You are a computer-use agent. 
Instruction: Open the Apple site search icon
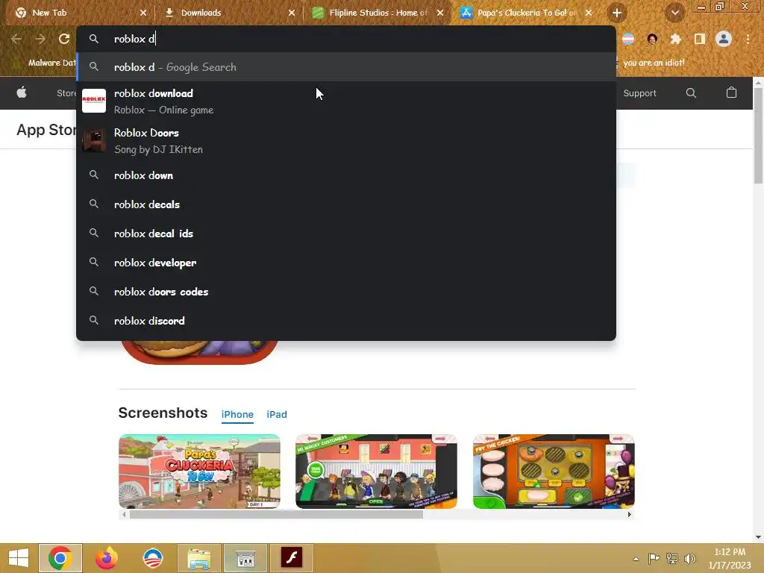[691, 93]
